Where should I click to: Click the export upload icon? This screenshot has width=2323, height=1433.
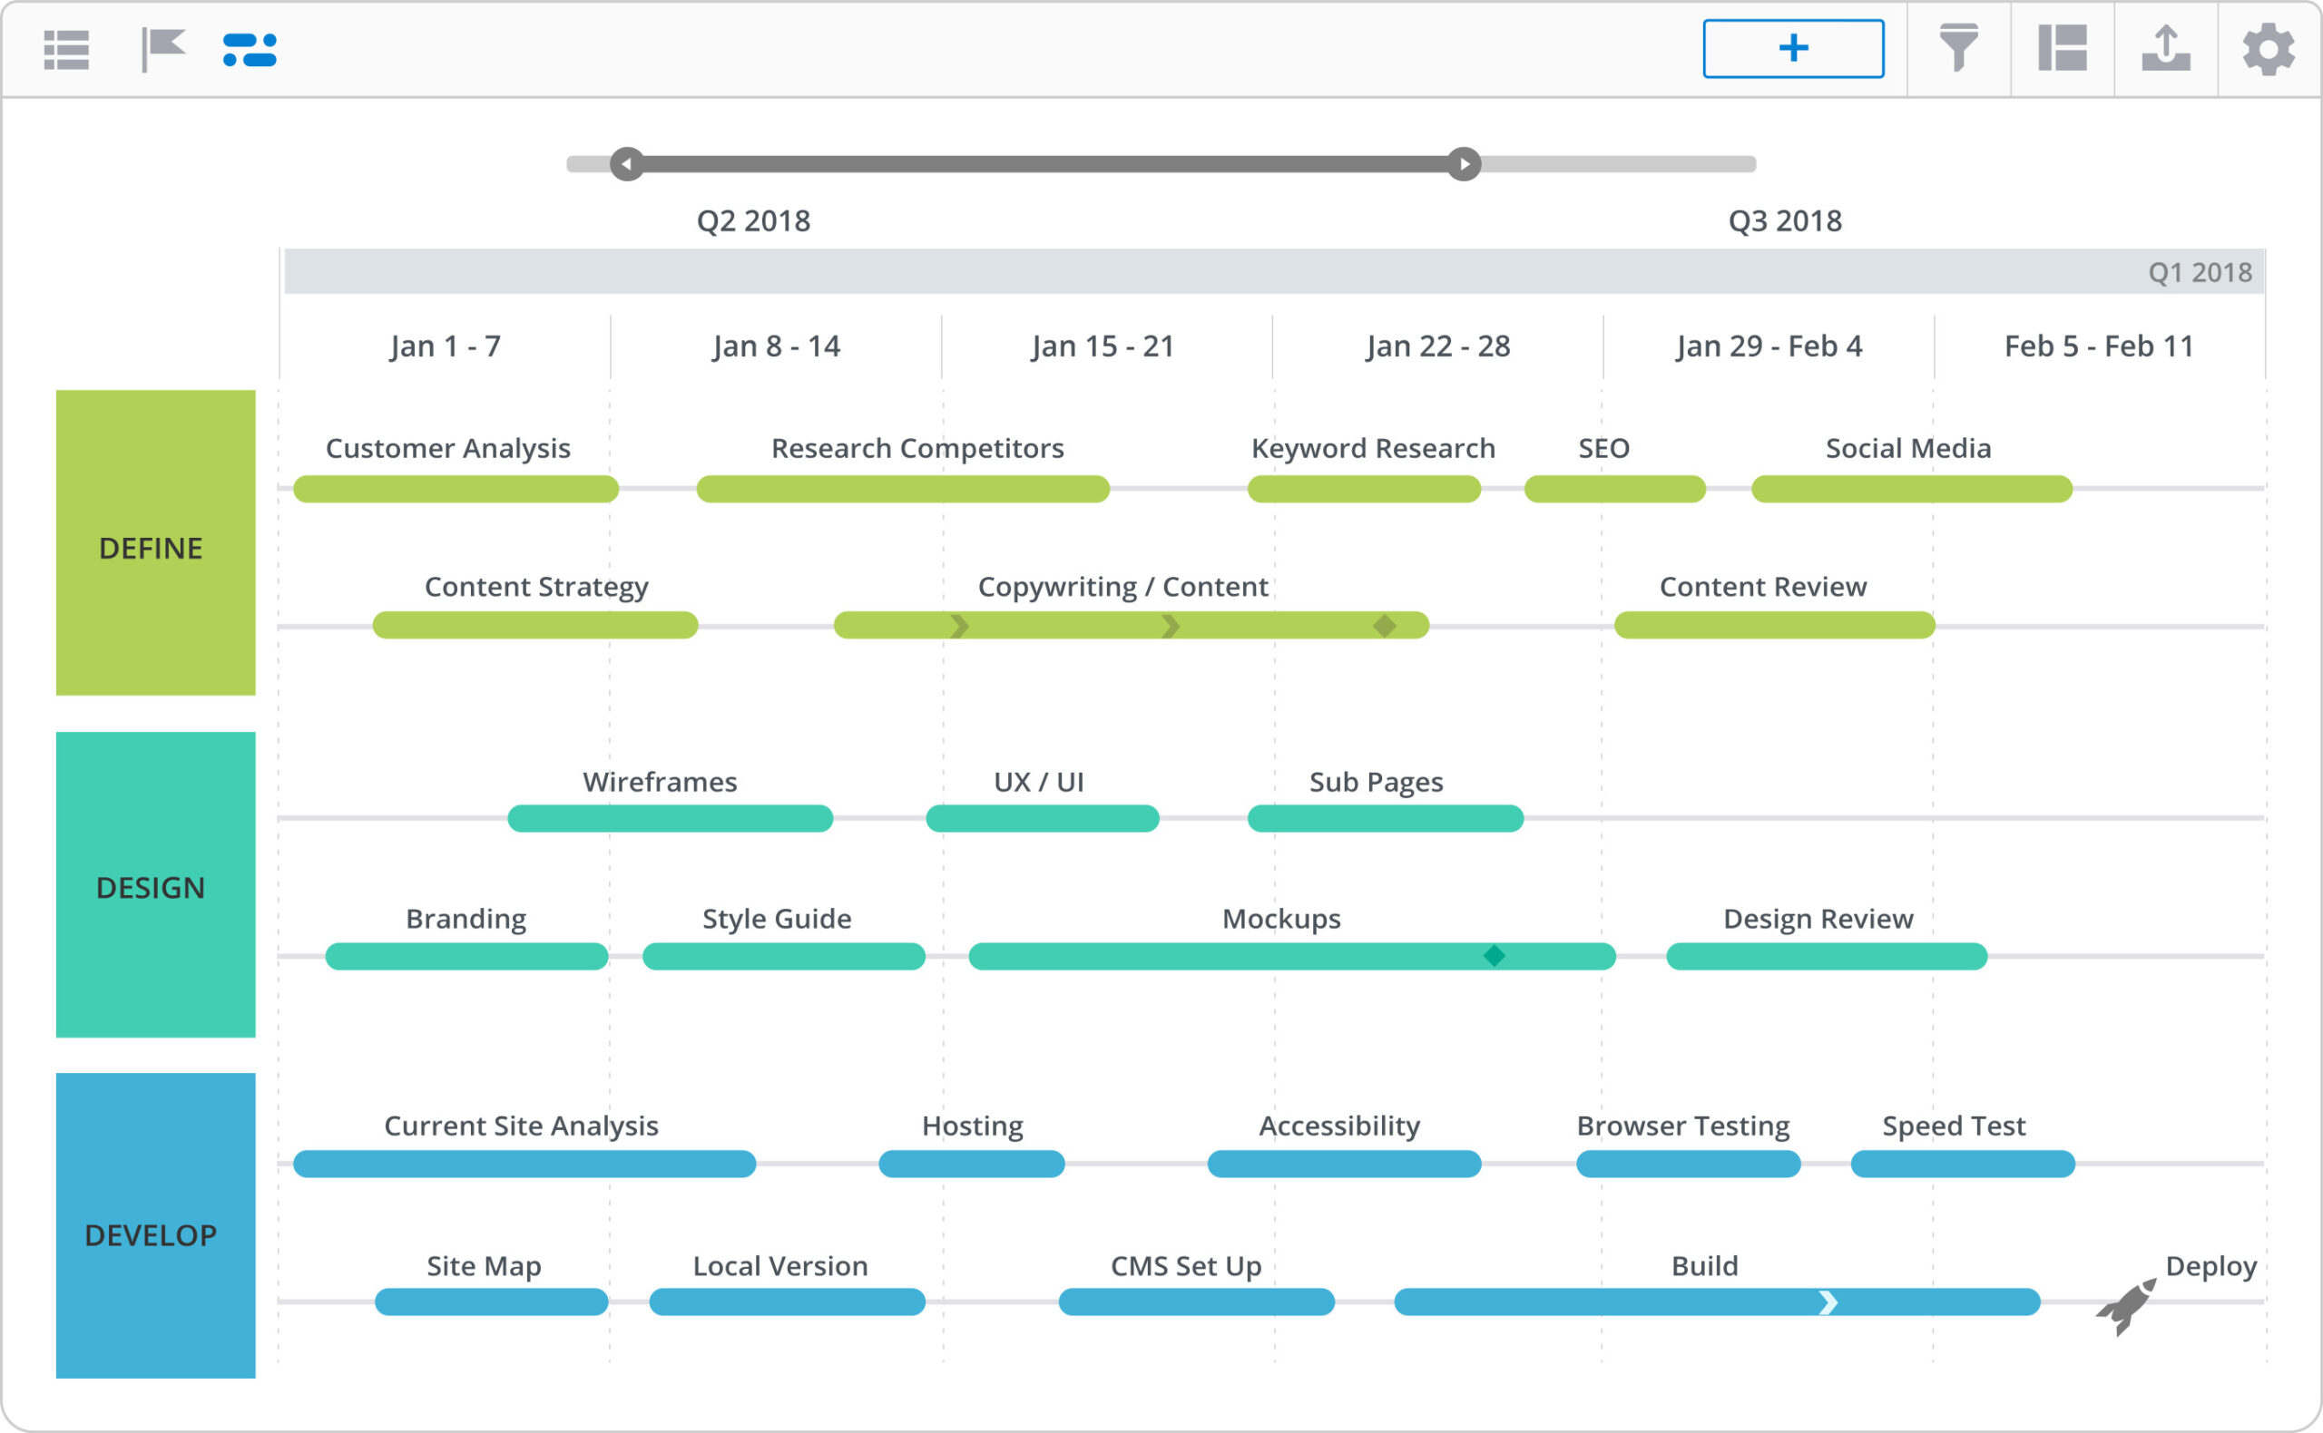tap(2166, 48)
